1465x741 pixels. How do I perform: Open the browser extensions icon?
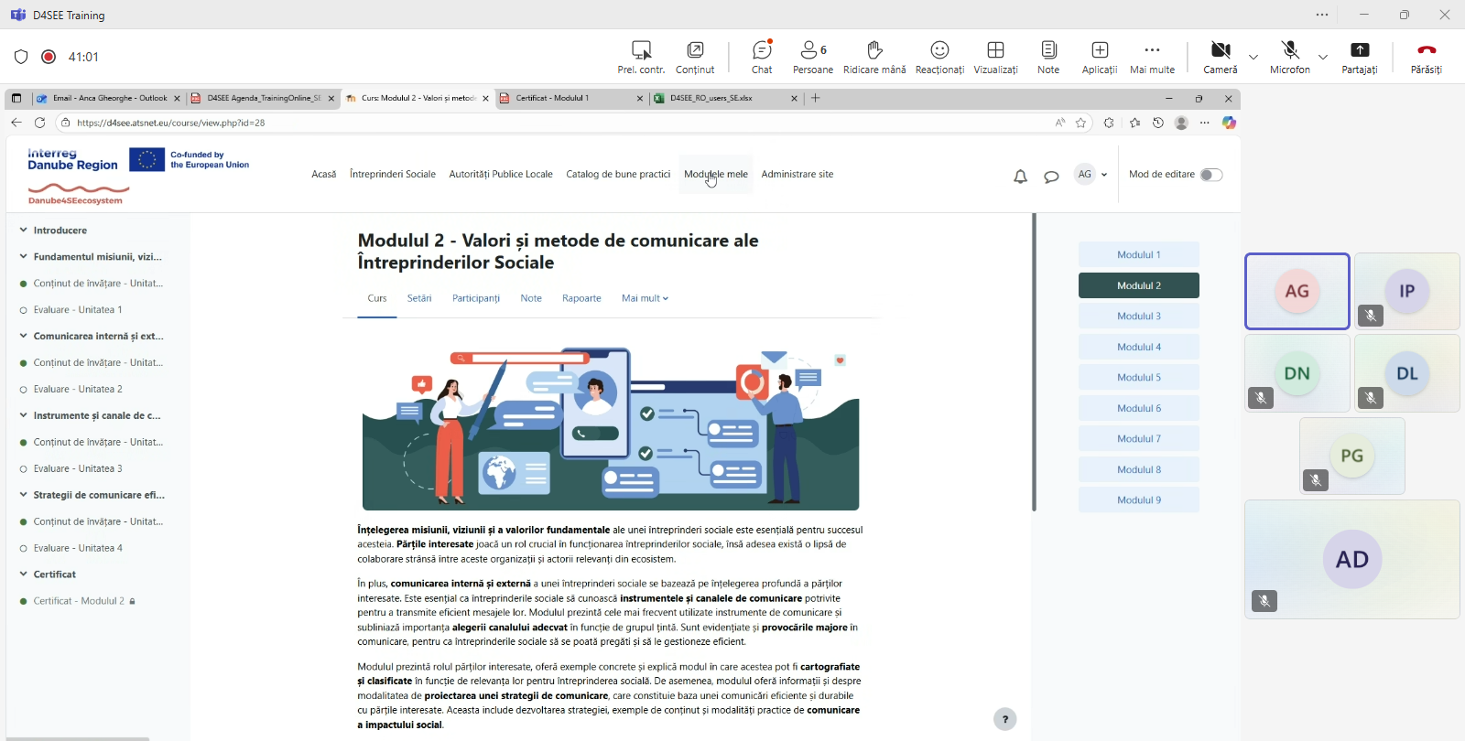[1109, 123]
